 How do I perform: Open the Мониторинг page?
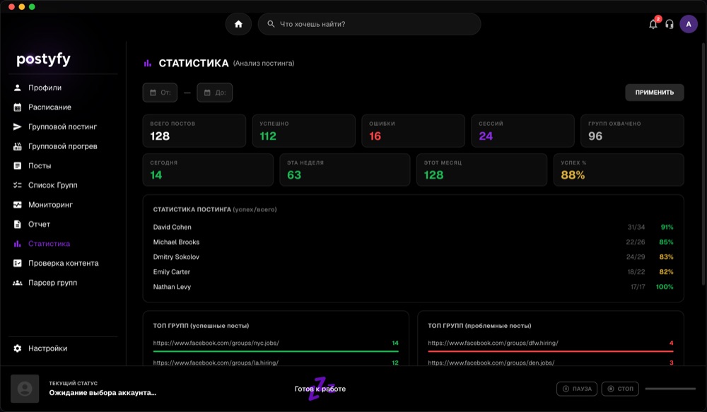click(50, 205)
